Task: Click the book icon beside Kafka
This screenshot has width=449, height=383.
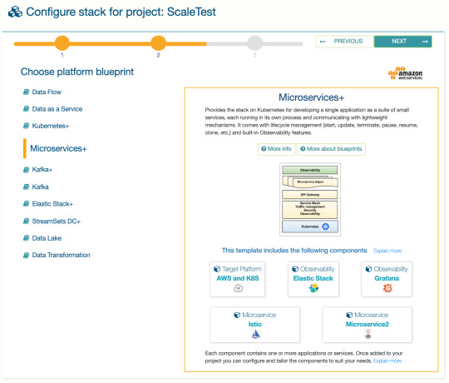Action: pos(26,187)
